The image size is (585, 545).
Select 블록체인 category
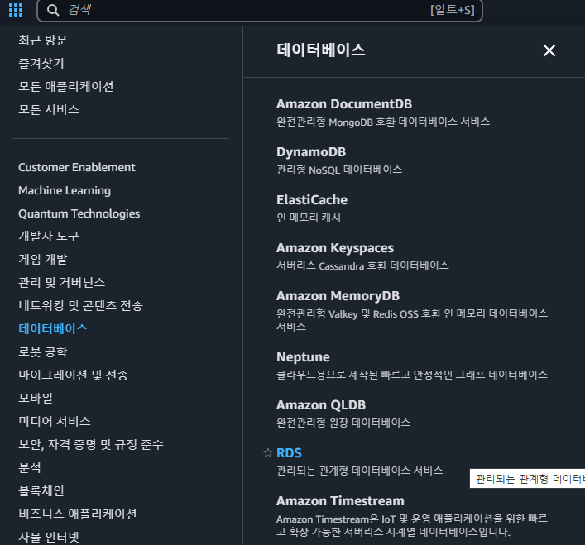41,491
